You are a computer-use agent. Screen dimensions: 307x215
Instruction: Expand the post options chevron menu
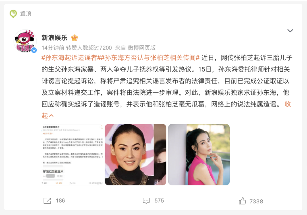tap(290, 31)
